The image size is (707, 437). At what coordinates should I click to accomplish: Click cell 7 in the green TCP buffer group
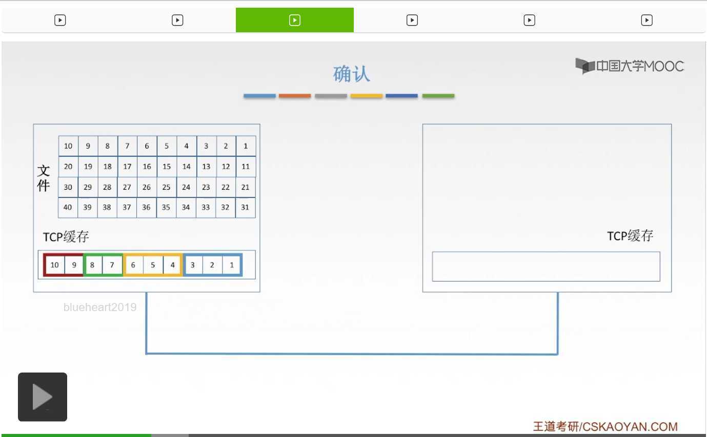pyautogui.click(x=112, y=265)
